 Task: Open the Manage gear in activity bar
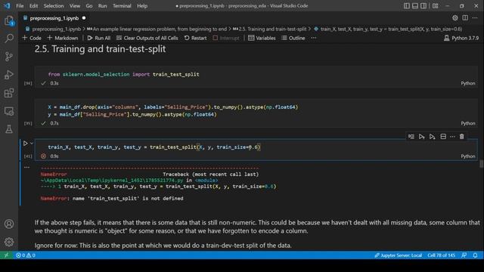(9, 242)
